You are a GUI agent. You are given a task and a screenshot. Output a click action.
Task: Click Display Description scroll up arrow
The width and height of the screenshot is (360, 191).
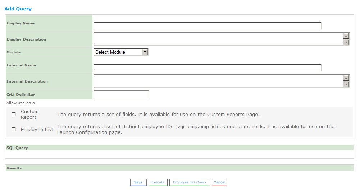346,36
